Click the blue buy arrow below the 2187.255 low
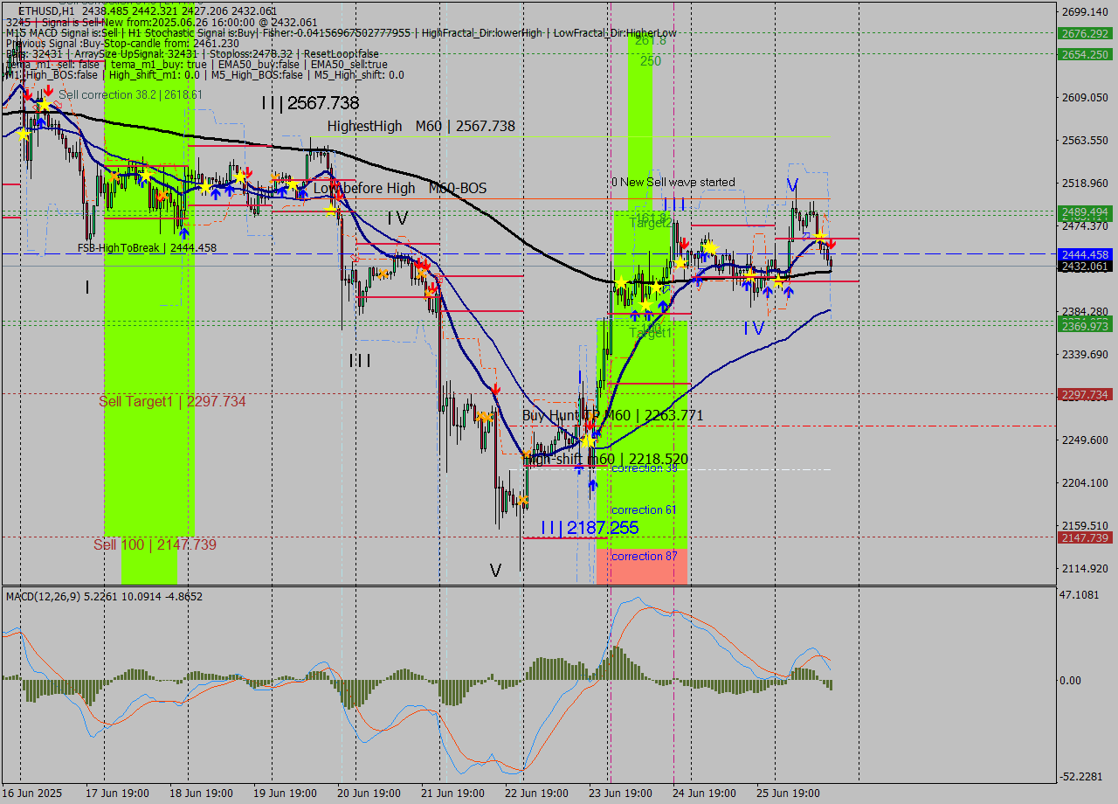1118x804 pixels. (593, 484)
